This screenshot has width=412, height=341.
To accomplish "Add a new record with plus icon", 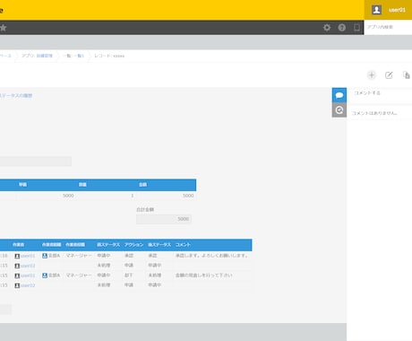I will (372, 75).
